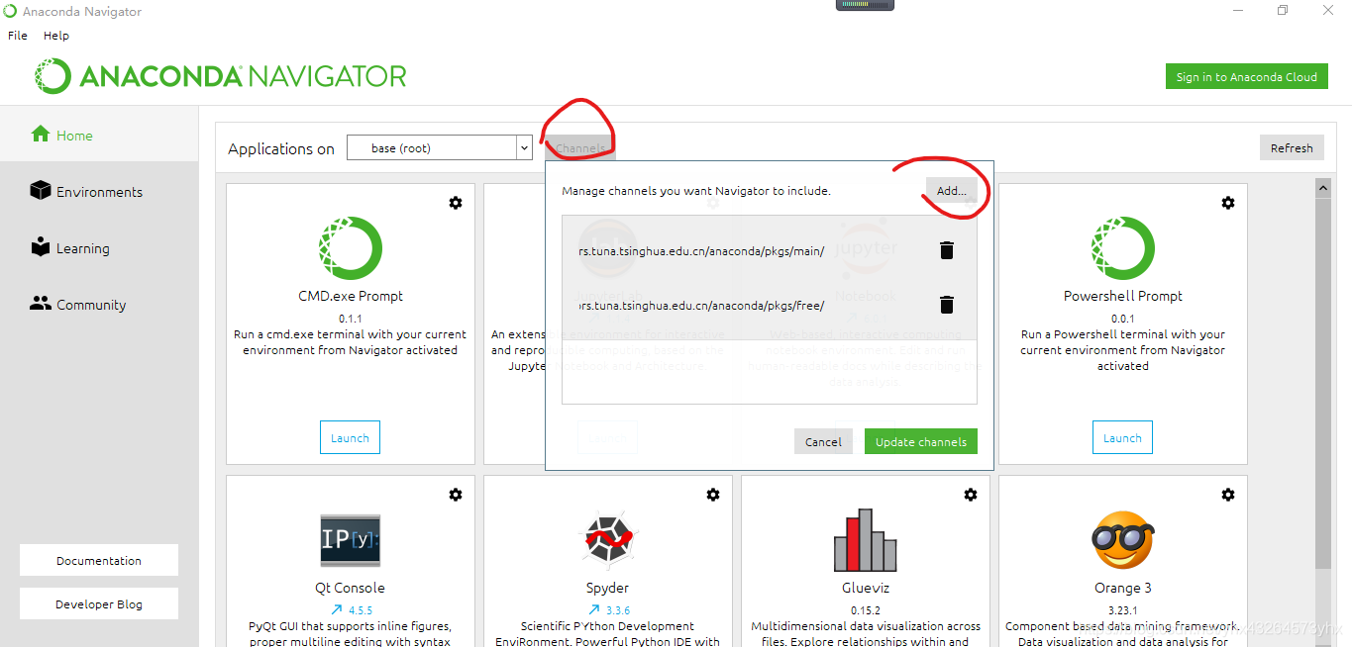
Task: Click the applications vertical scrollbar thumb
Action: (1322, 382)
